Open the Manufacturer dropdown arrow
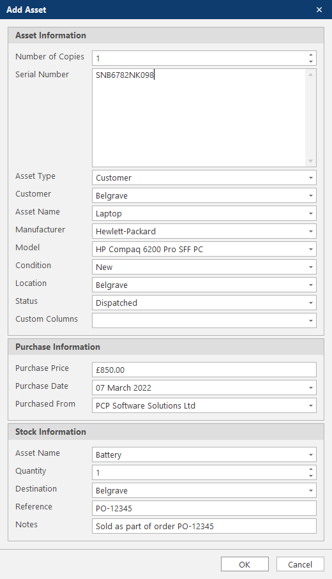332x579 pixels. (x=310, y=232)
